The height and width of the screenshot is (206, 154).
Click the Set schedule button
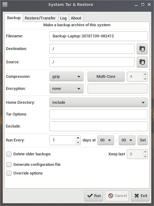143,140
